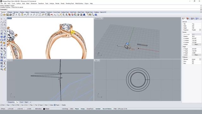This screenshot has width=202, height=114.
Task: Click the Cut scissors icon
Action: [x=16, y=15]
